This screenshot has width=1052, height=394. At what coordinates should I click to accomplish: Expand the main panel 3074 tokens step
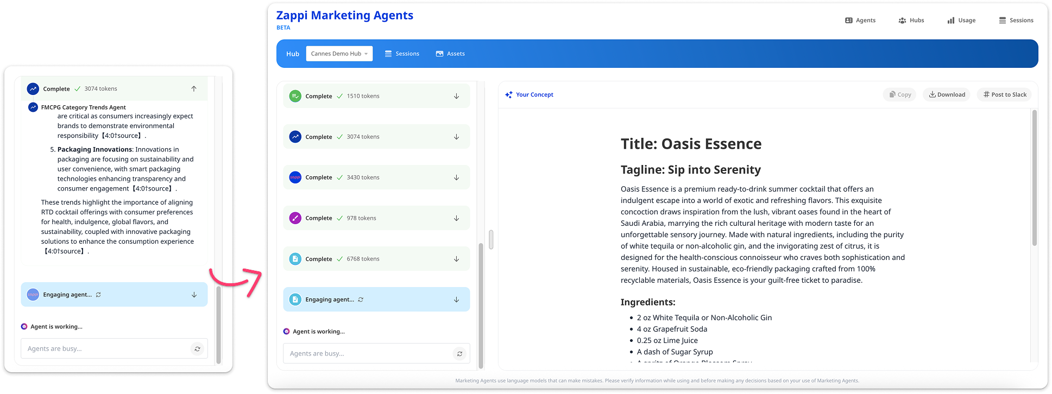(456, 137)
